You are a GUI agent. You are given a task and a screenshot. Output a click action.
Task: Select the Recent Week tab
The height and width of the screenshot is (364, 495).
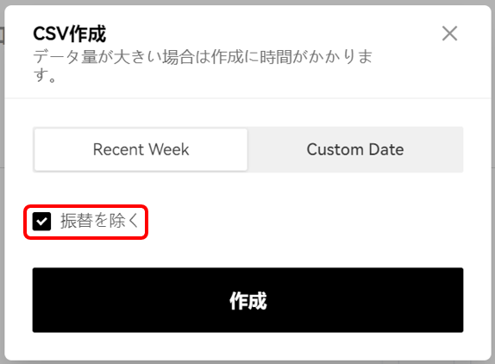[x=141, y=149]
